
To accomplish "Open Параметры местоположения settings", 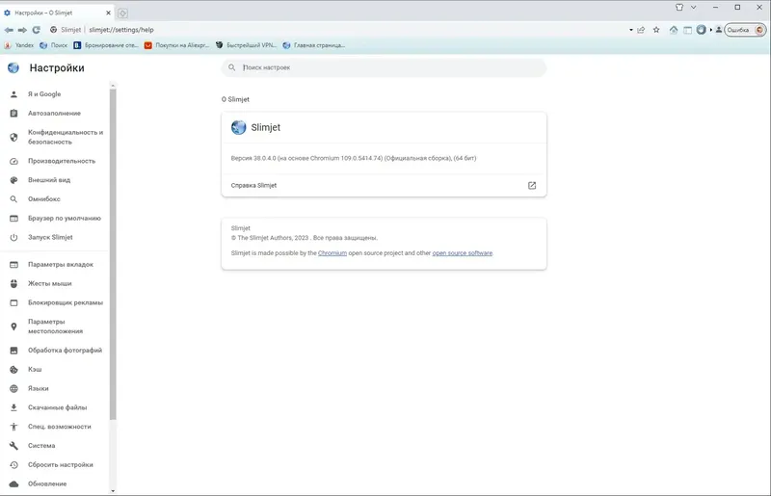I will click(55, 326).
